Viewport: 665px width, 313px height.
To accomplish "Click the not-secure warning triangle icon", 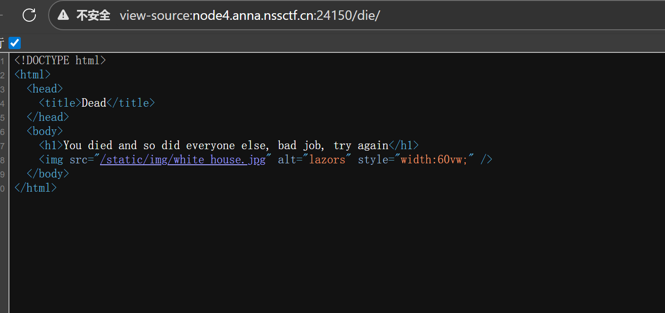I will point(63,15).
